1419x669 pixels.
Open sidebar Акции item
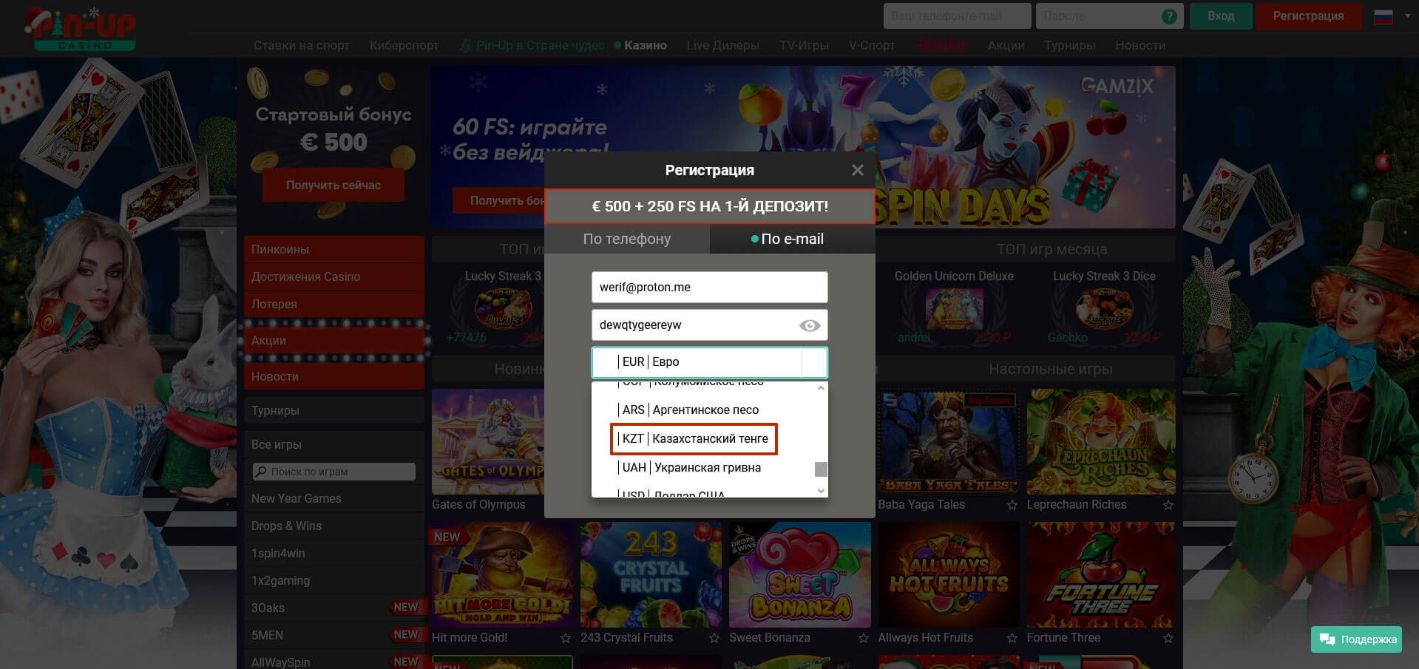(x=334, y=341)
